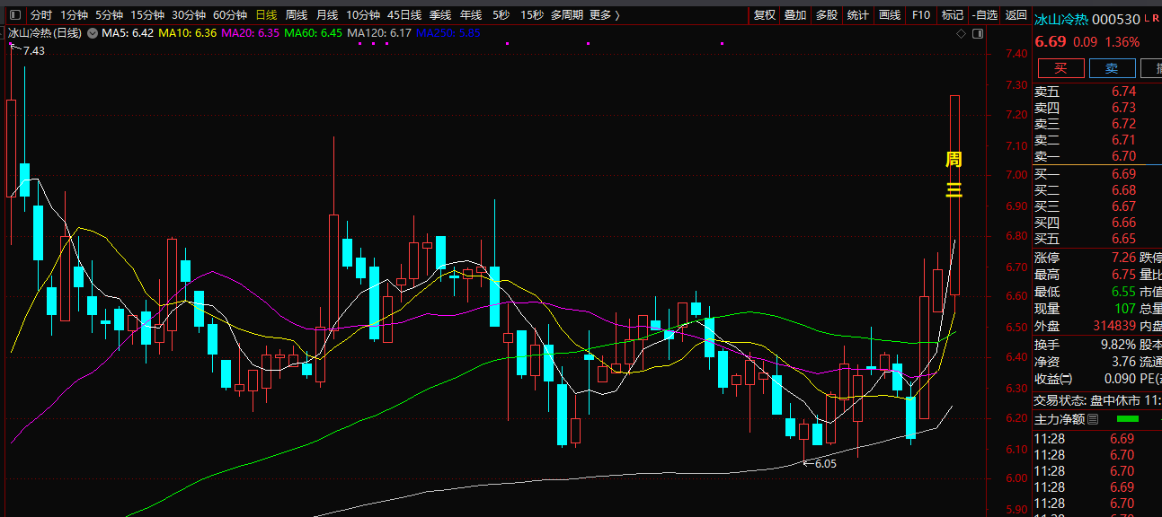Image resolution: width=1162 pixels, height=517 pixels.
Task: Select the 45日线 period tab
Action: tap(404, 14)
